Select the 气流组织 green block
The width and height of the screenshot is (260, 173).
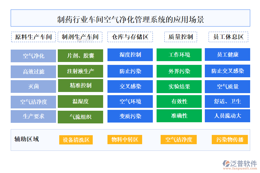click(80, 117)
